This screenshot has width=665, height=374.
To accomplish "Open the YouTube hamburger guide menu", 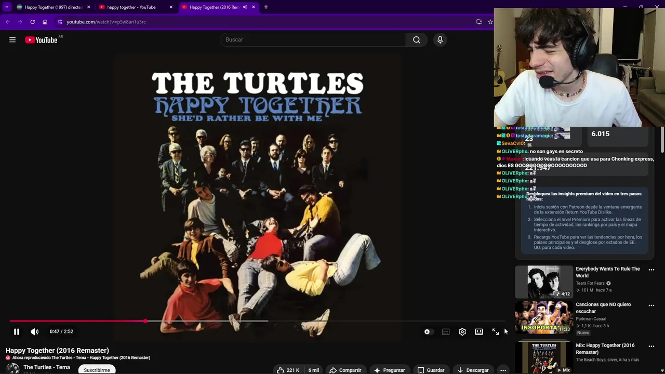I will pyautogui.click(x=12, y=40).
